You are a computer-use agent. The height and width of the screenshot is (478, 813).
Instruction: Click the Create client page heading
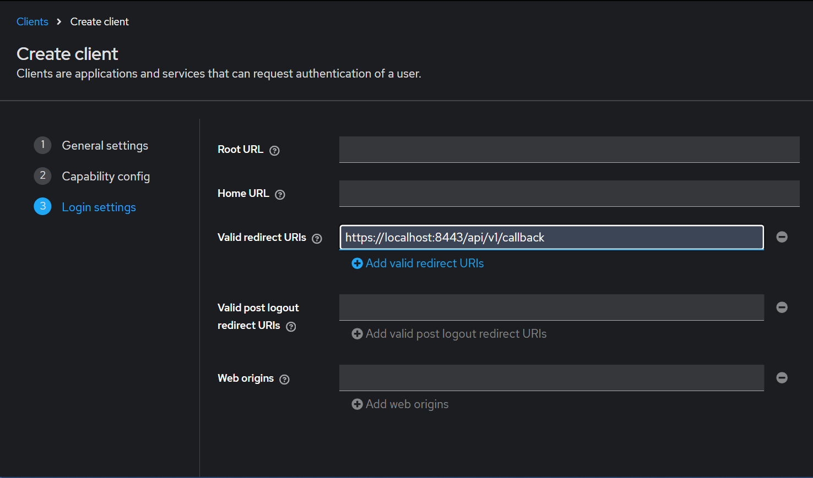click(67, 54)
